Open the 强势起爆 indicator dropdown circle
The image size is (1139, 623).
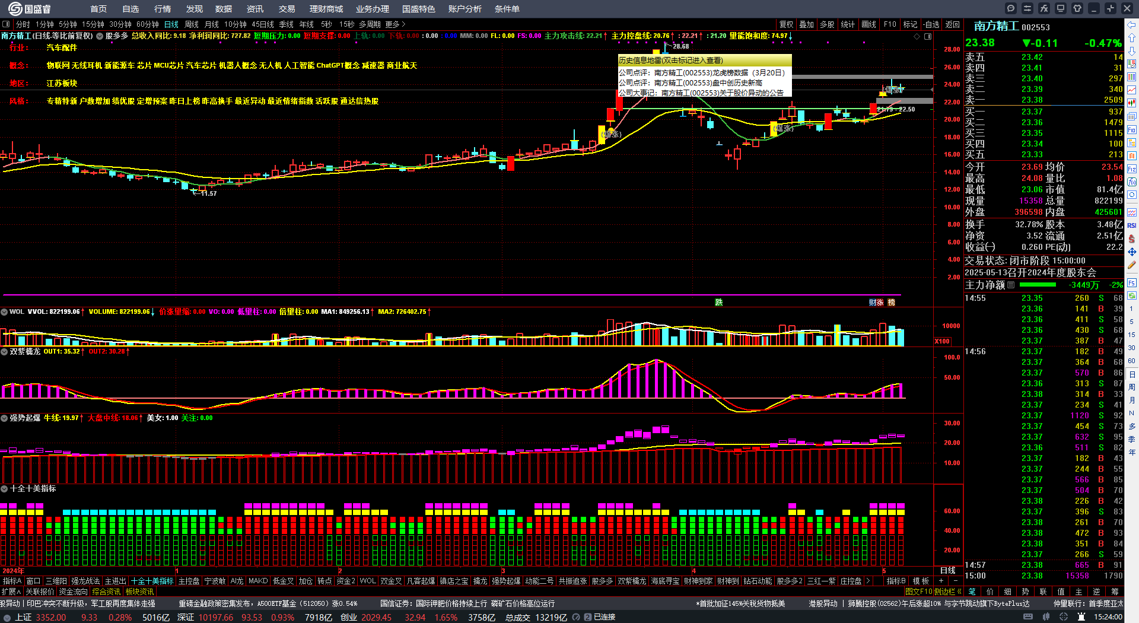point(4,418)
